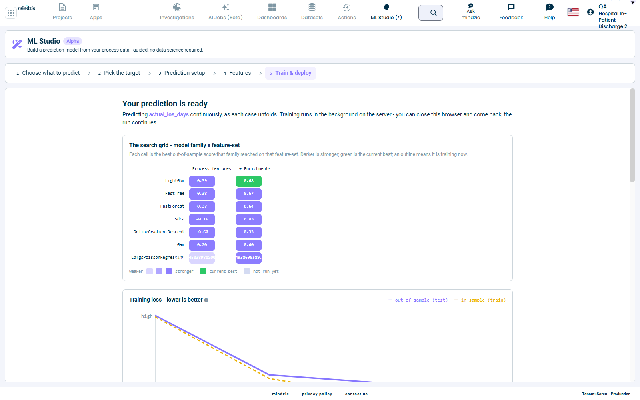Select step 5 Train & deploy

click(290, 73)
